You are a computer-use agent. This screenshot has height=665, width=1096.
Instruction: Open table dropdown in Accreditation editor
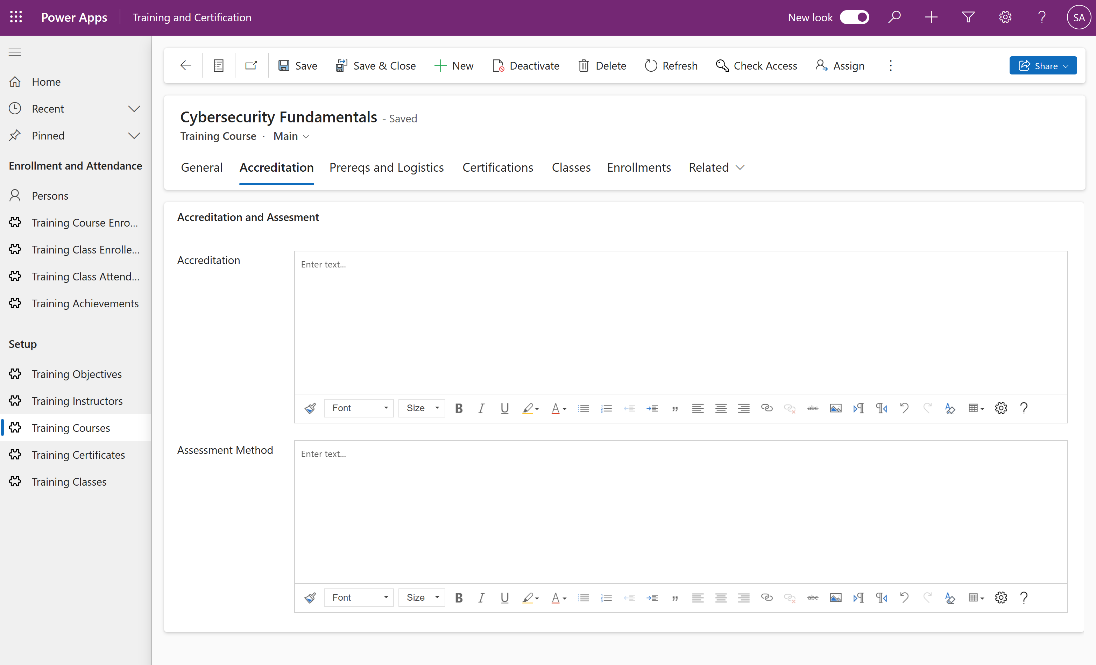[976, 408]
